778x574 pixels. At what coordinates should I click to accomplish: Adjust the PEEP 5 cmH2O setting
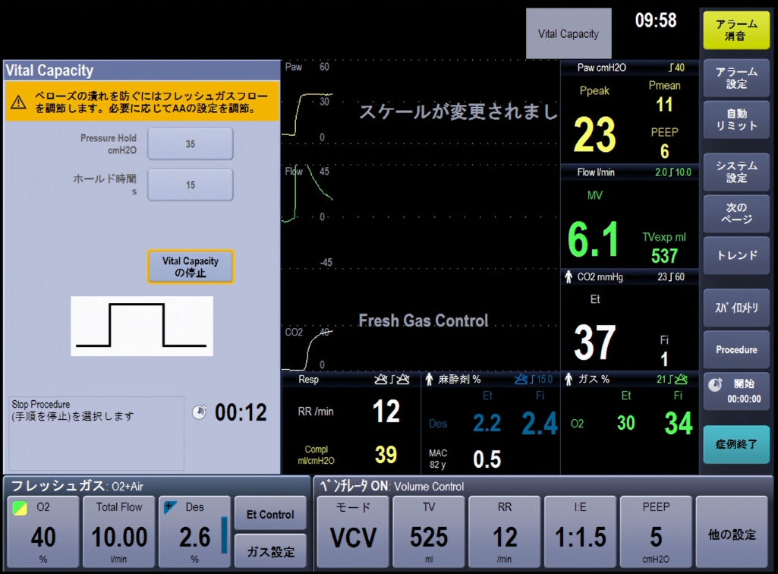tap(656, 531)
